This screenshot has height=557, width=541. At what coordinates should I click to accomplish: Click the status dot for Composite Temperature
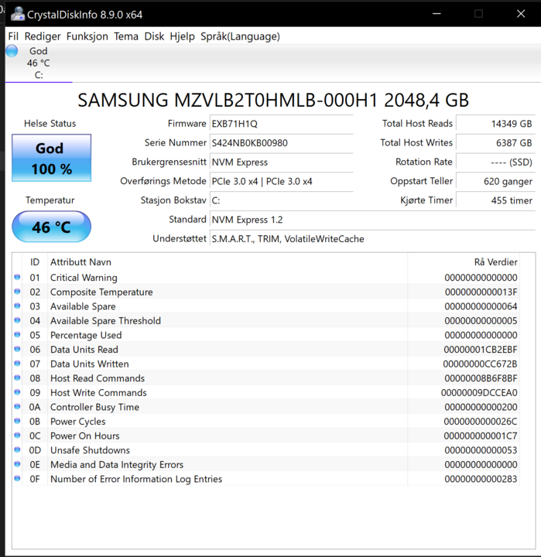point(17,292)
